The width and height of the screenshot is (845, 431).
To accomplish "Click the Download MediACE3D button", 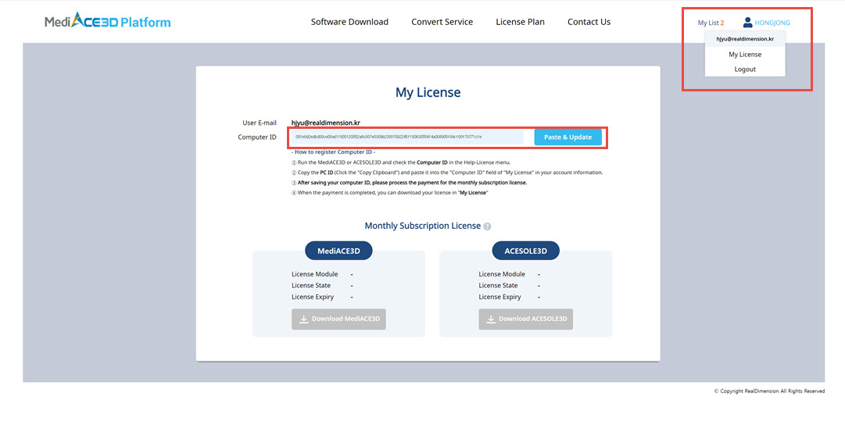I will pos(338,319).
